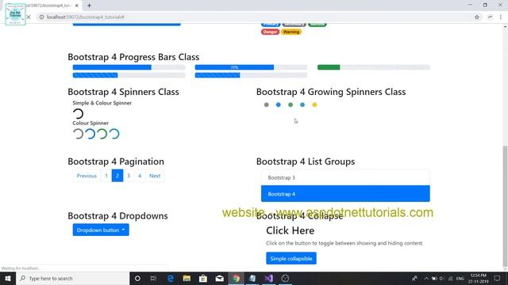The height and width of the screenshot is (285, 508).
Task: Open the Chrome three-dot menu
Action: [501, 17]
